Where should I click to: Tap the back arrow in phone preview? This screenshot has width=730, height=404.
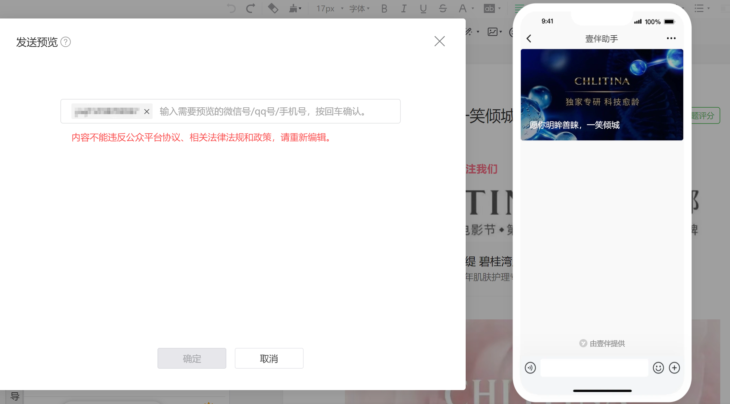(x=529, y=39)
